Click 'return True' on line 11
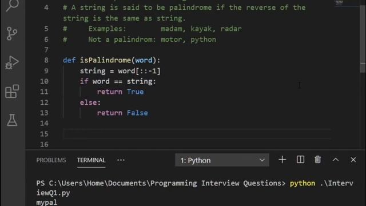Viewport: 366px width, 206px height. pyautogui.click(x=120, y=92)
